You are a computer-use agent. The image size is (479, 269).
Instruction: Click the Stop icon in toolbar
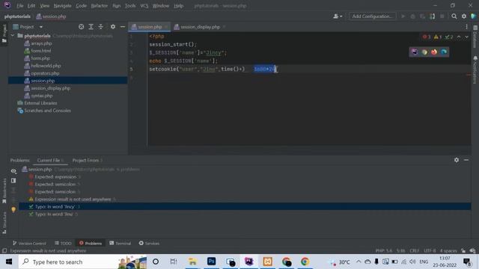click(442, 16)
